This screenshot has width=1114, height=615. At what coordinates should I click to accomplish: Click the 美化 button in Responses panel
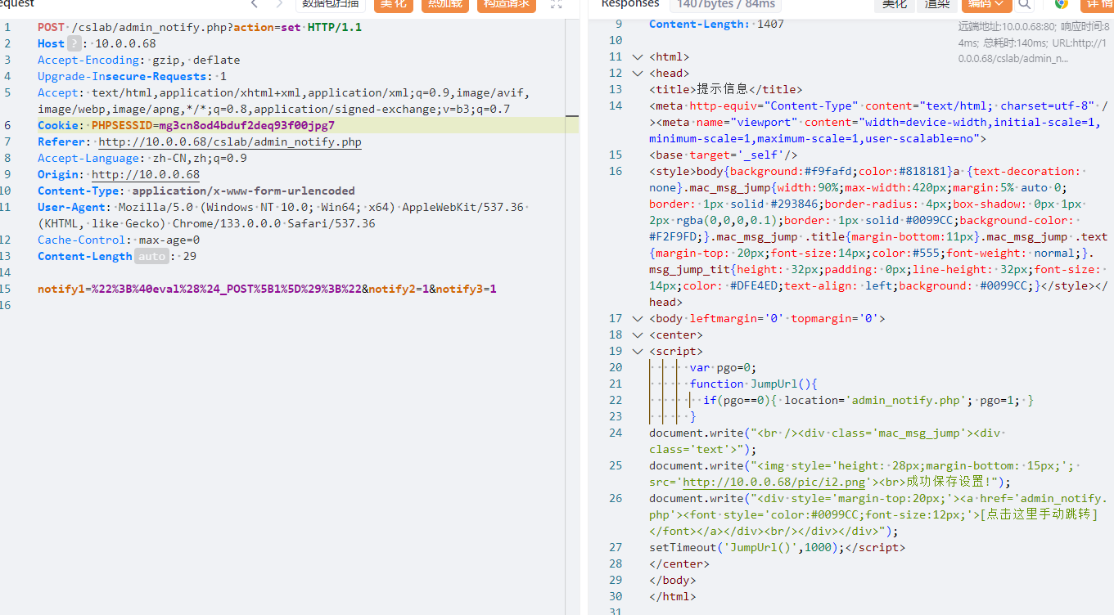point(894,4)
